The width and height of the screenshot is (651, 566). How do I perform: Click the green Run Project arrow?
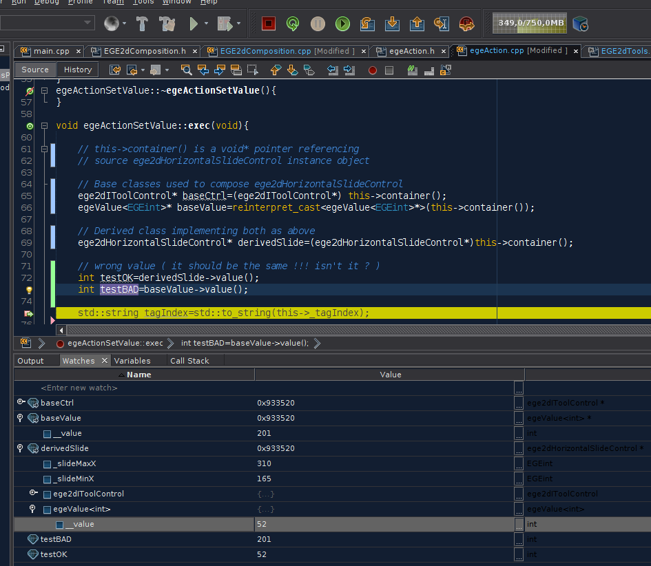point(193,23)
